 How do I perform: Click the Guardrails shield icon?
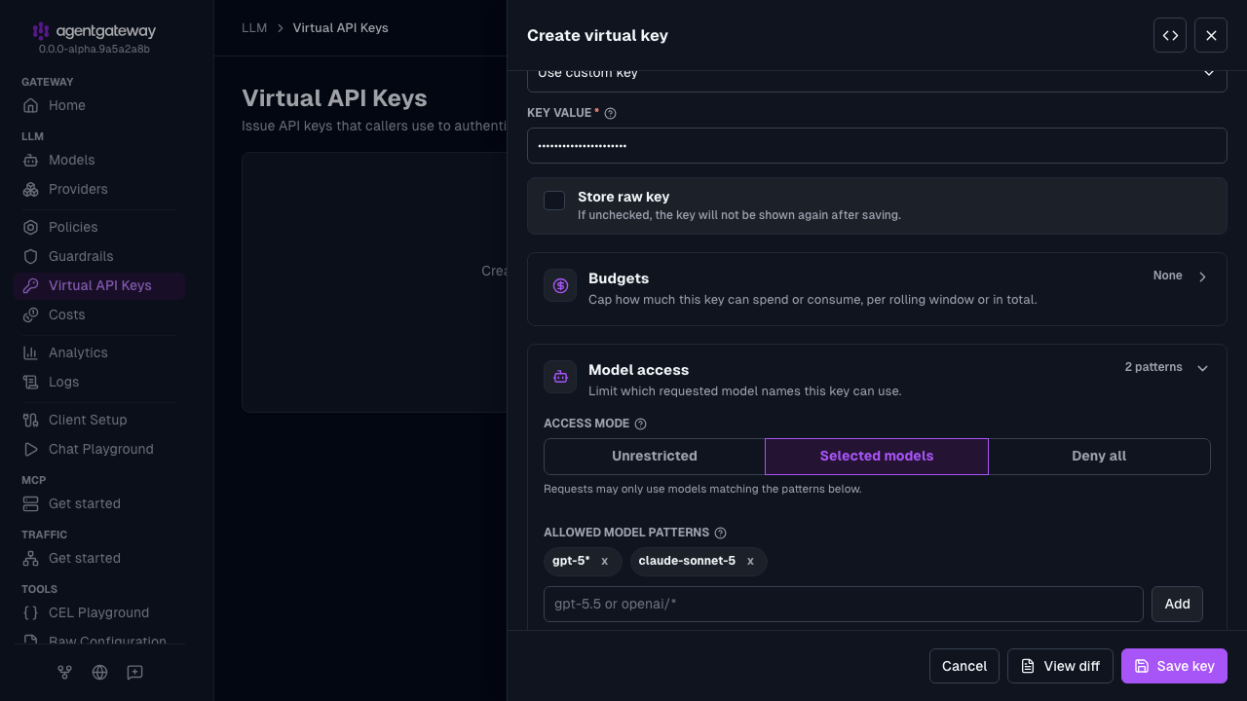31,256
